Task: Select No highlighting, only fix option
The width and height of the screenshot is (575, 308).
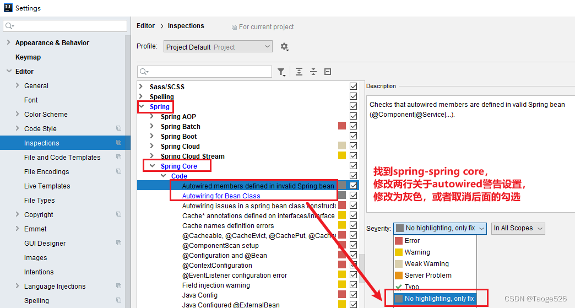Action: point(435,299)
